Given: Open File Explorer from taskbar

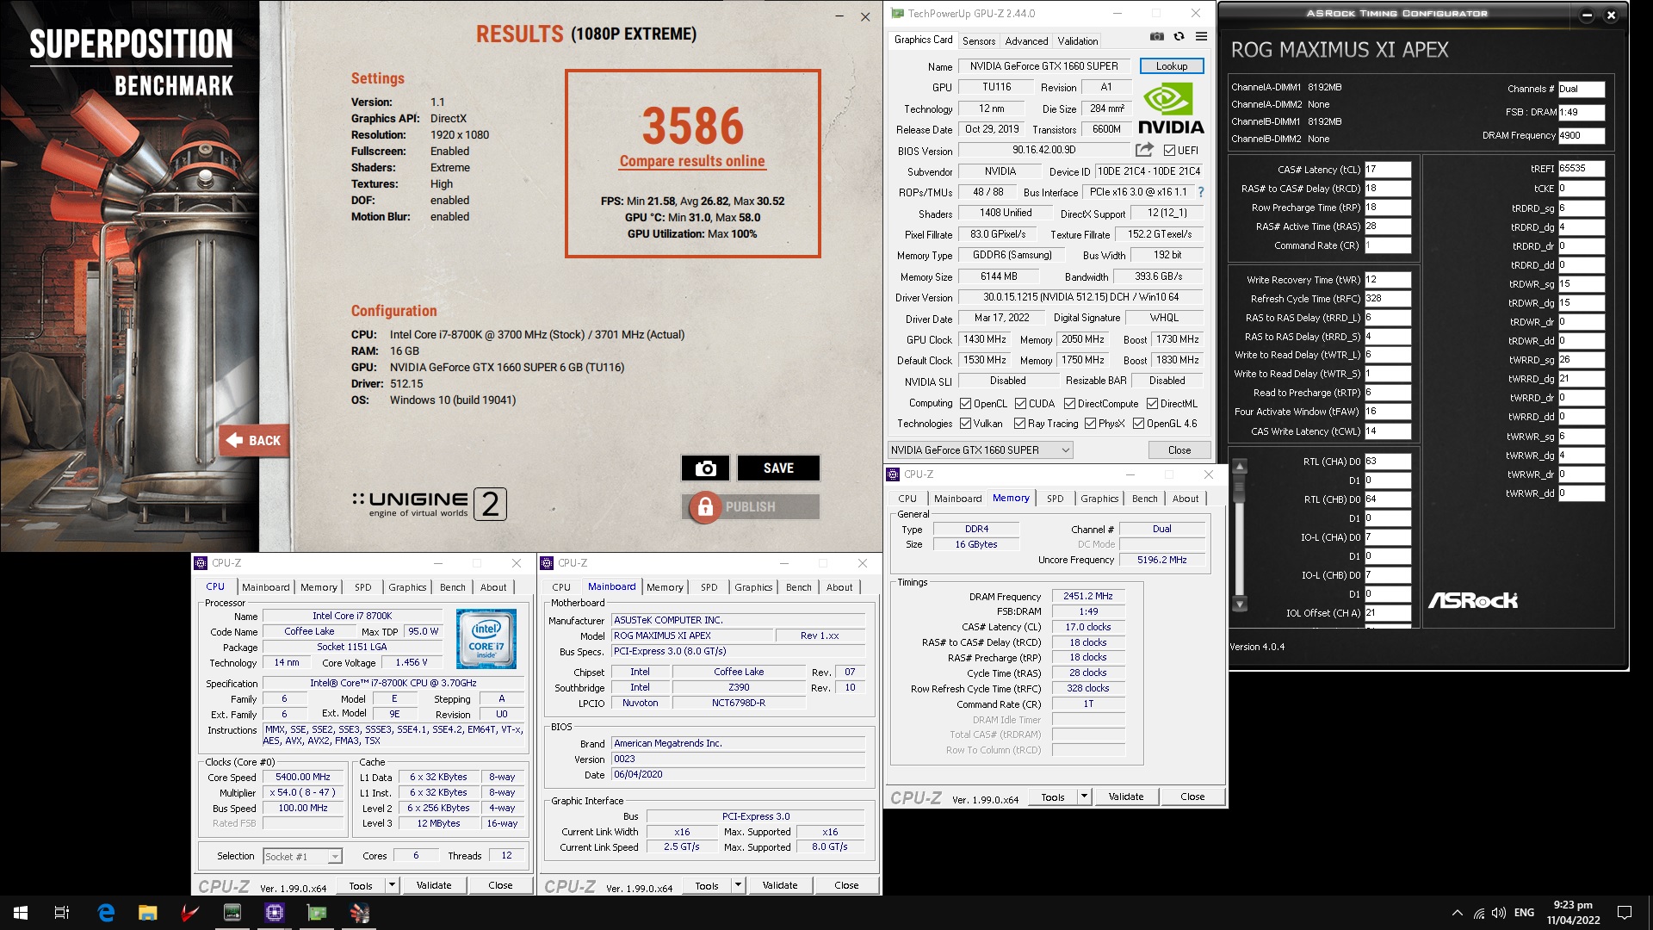Looking at the screenshot, I should pos(148,913).
